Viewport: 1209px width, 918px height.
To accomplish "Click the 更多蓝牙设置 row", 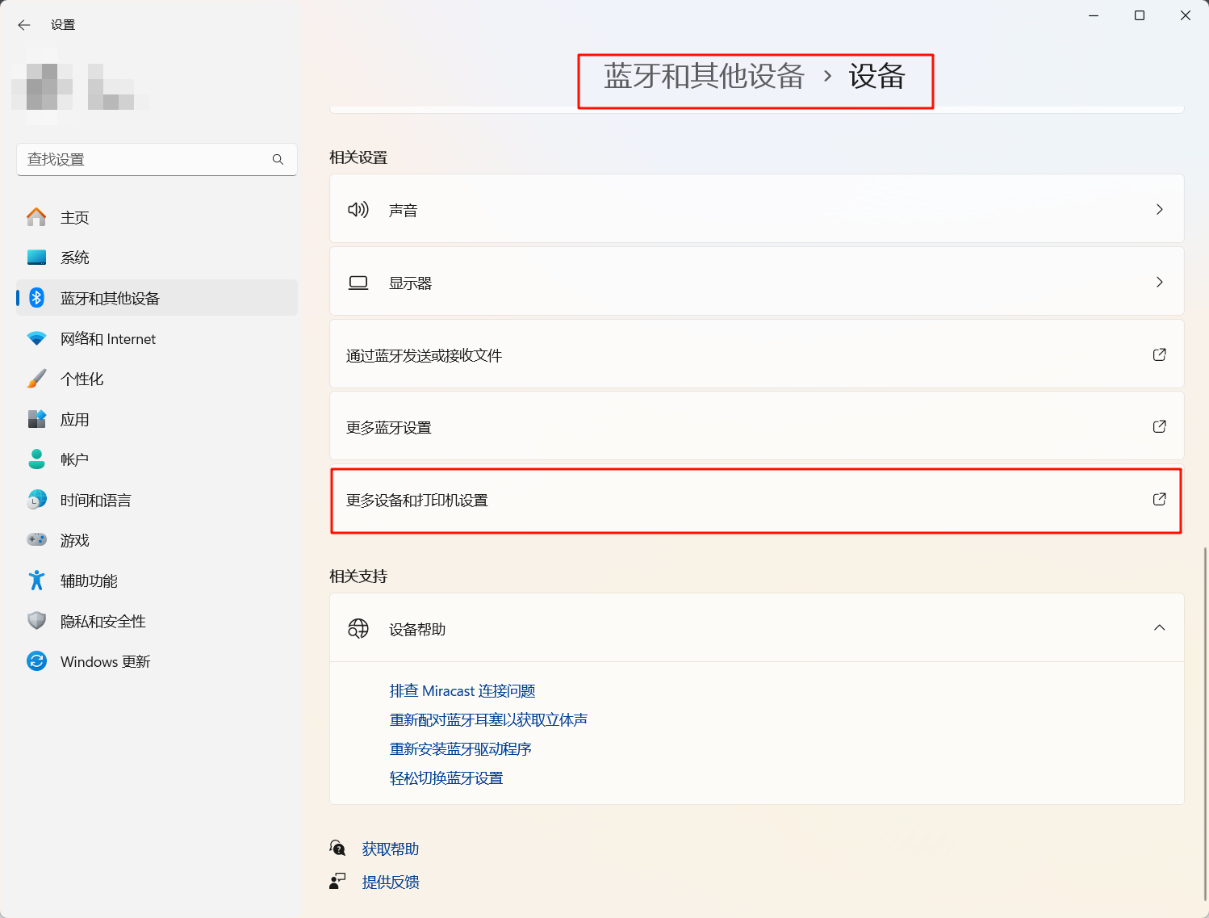I will (x=757, y=426).
